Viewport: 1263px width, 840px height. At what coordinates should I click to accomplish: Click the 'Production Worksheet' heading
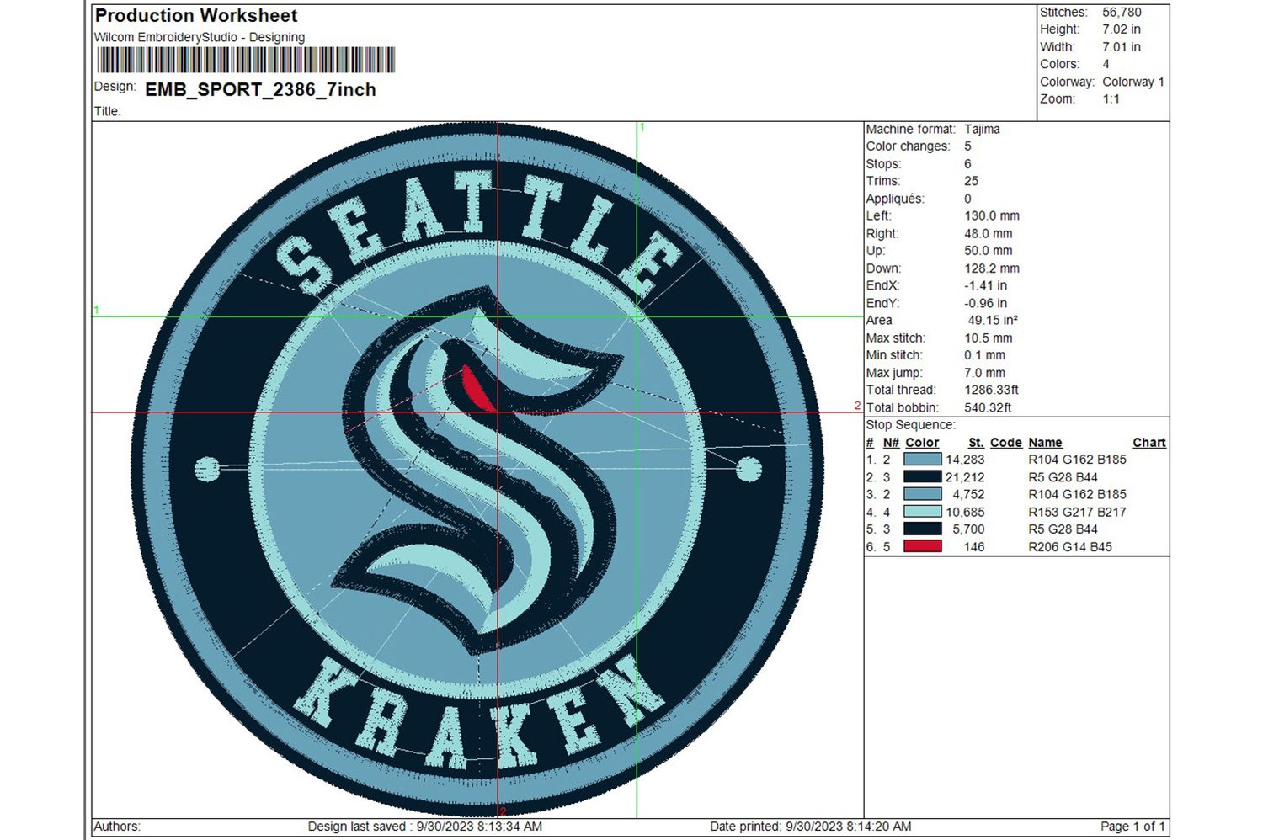196,15
